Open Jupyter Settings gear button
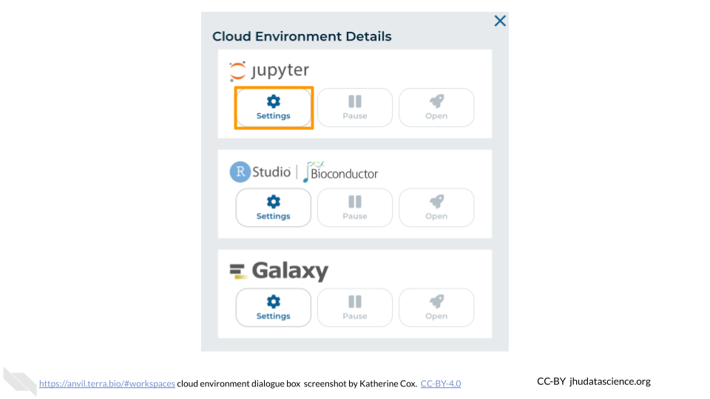The width and height of the screenshot is (710, 399). (x=274, y=108)
